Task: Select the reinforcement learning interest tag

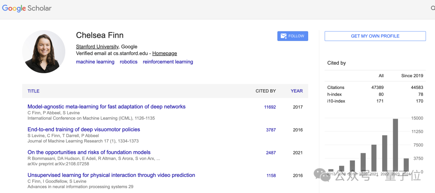Action: point(168,62)
